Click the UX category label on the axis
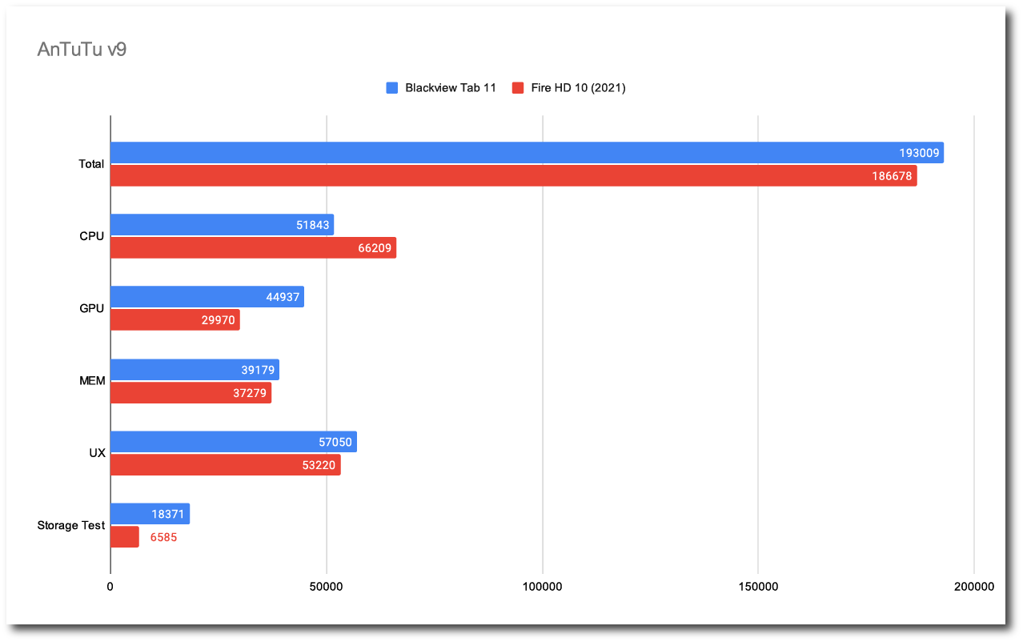This screenshot has height=642, width=1023. click(x=97, y=453)
